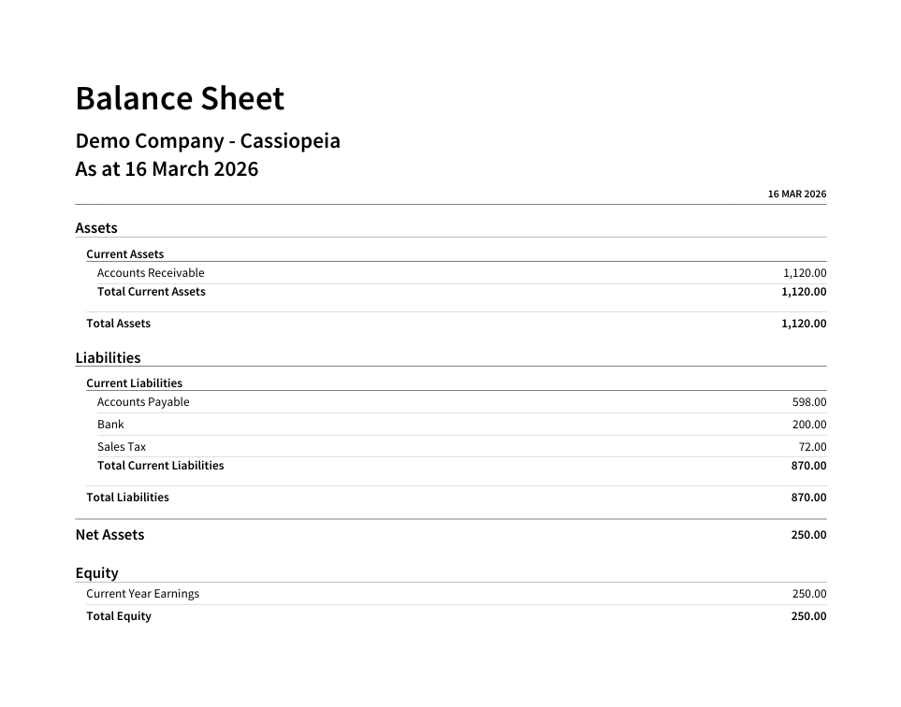Click the Balance Sheet report title
The image size is (901, 707).
pos(180,98)
